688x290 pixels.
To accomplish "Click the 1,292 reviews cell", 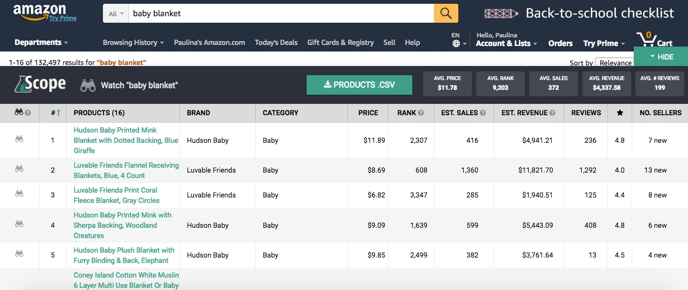I will (x=587, y=170).
